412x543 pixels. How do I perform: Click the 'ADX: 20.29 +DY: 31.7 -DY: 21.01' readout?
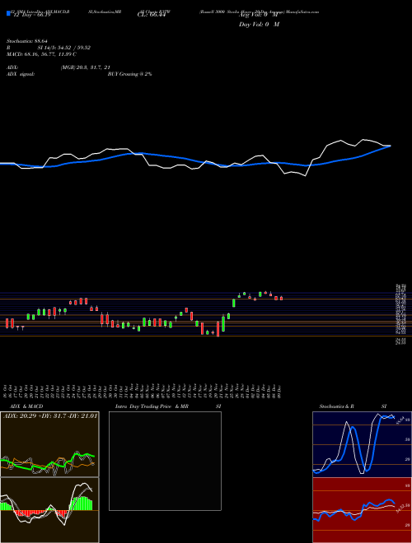click(x=50, y=415)
